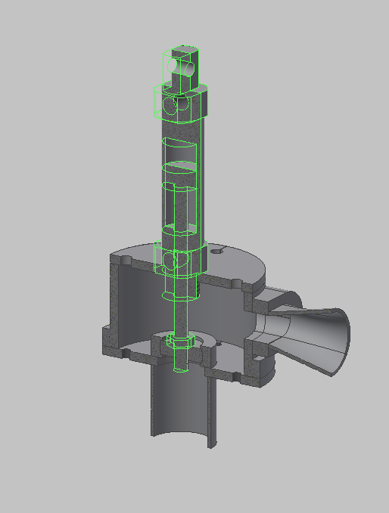Select the hex nut on the valve stem

[x=180, y=341]
